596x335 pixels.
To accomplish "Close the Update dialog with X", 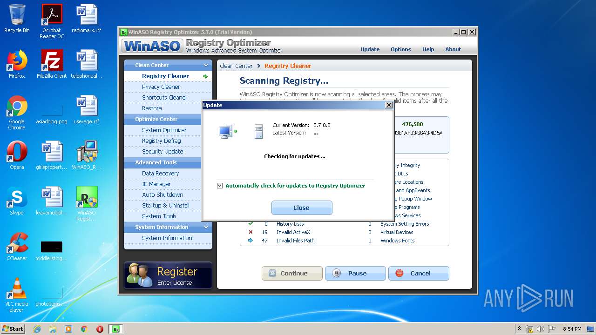I will 389,105.
